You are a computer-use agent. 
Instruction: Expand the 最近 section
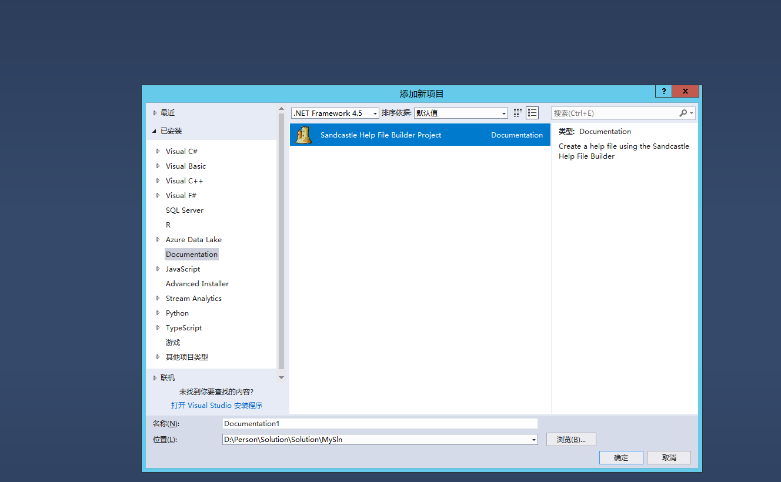[155, 113]
